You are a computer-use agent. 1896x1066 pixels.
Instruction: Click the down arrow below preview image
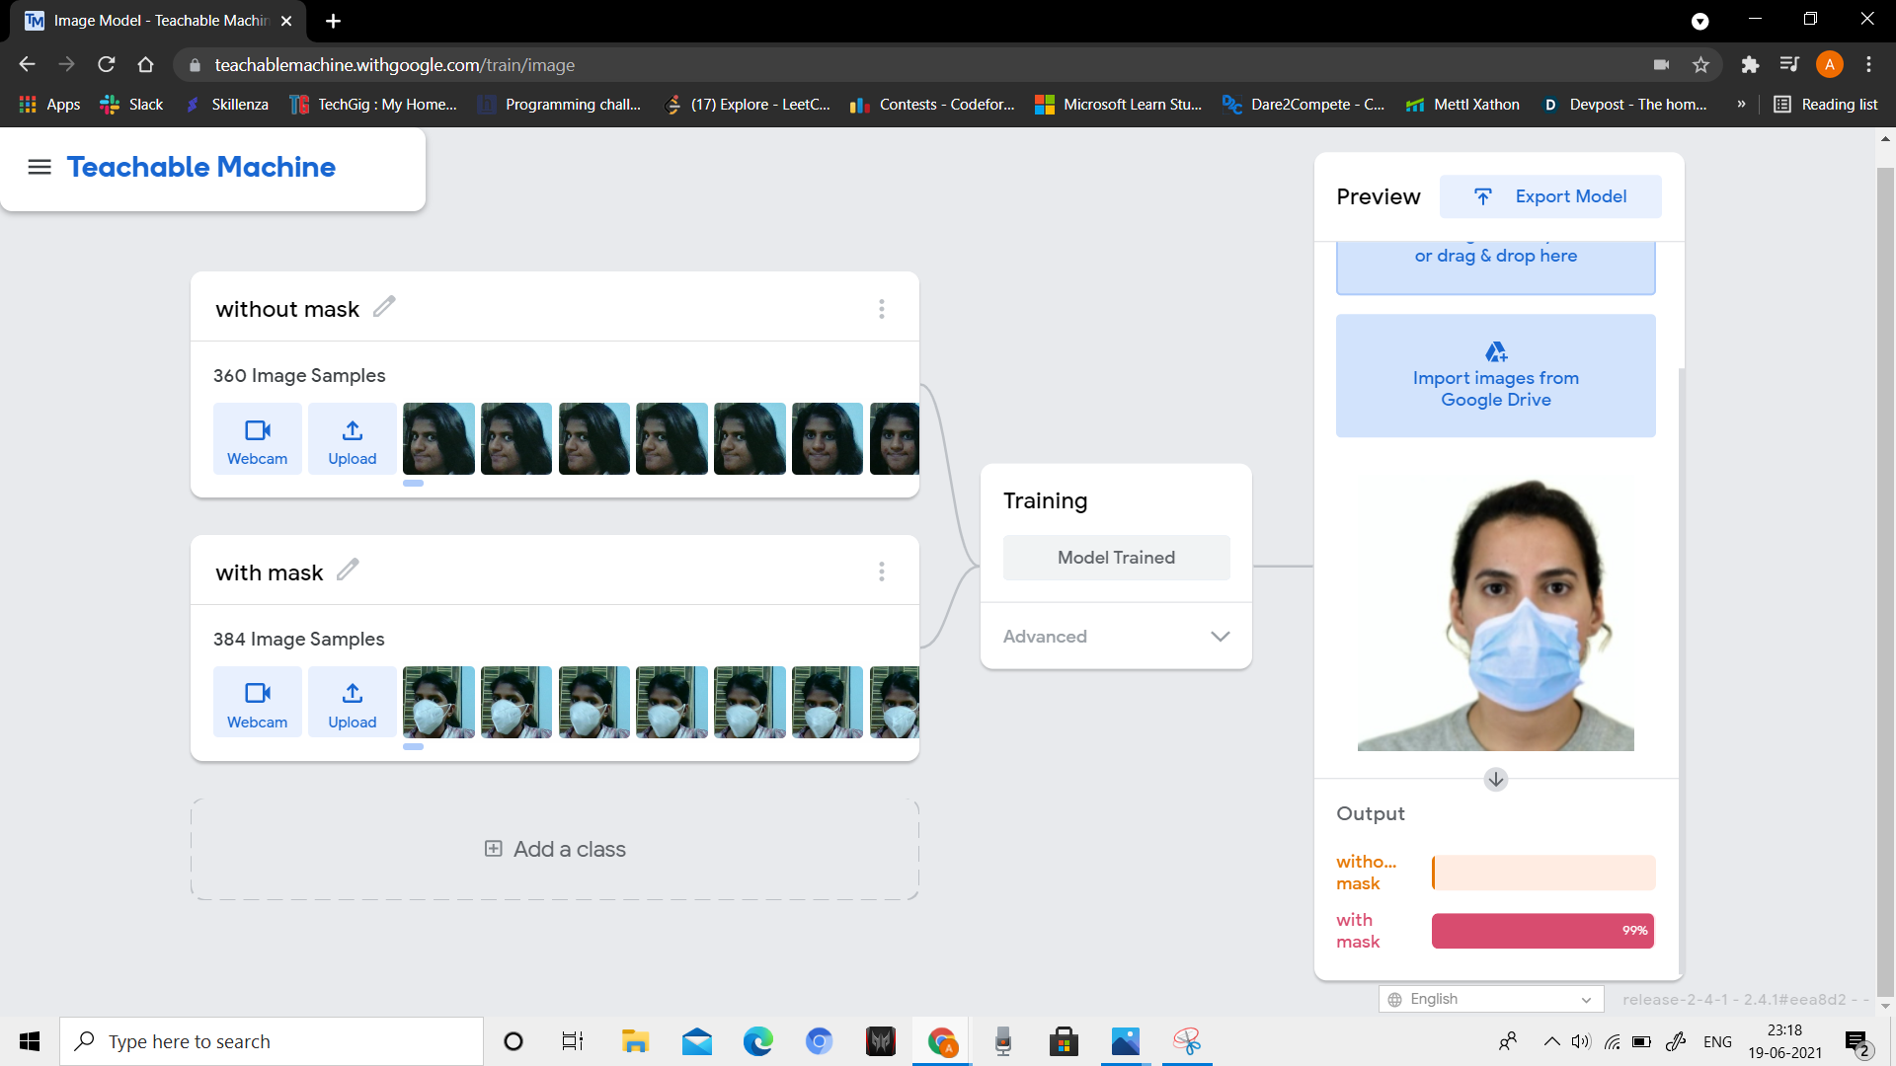pyautogui.click(x=1495, y=780)
